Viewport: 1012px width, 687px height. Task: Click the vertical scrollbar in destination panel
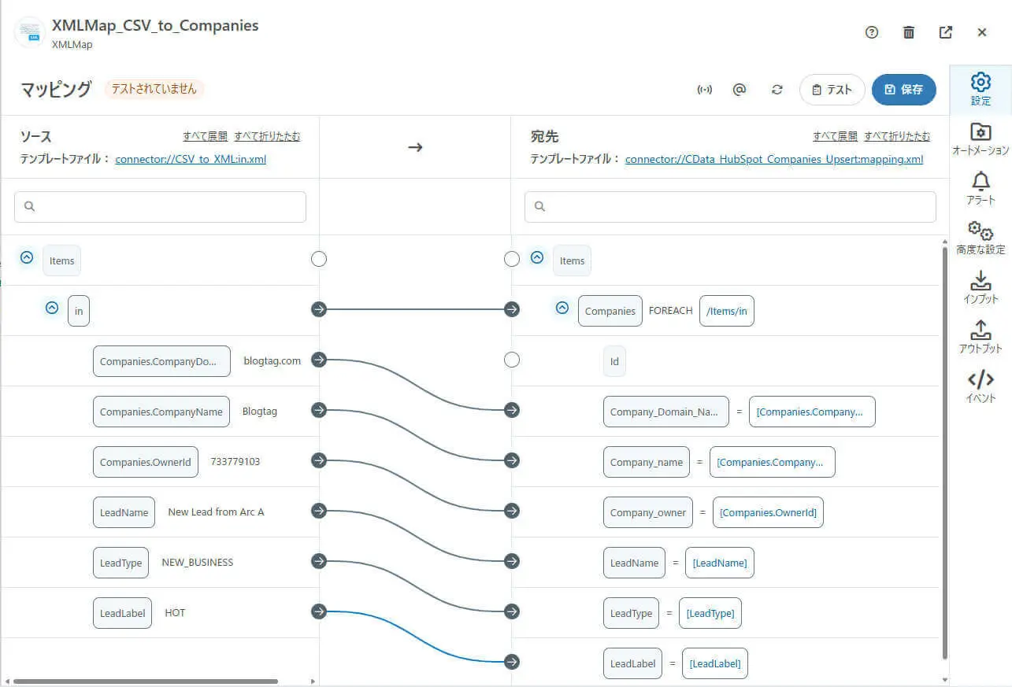pyautogui.click(x=944, y=449)
